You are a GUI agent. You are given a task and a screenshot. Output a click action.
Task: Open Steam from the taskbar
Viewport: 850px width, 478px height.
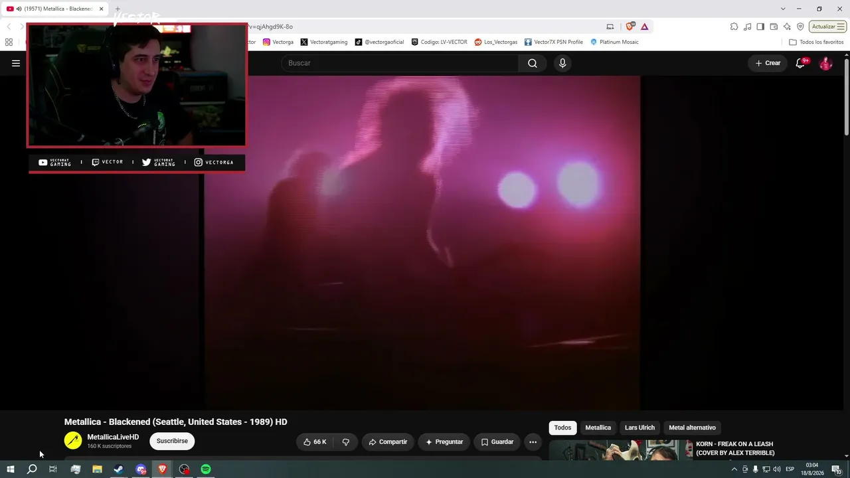point(119,469)
